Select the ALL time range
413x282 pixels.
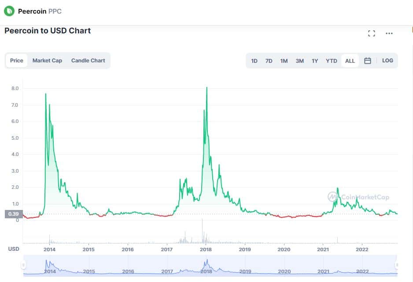[x=350, y=61]
